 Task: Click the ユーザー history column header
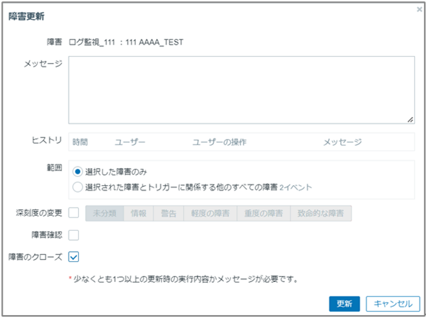[x=130, y=142]
